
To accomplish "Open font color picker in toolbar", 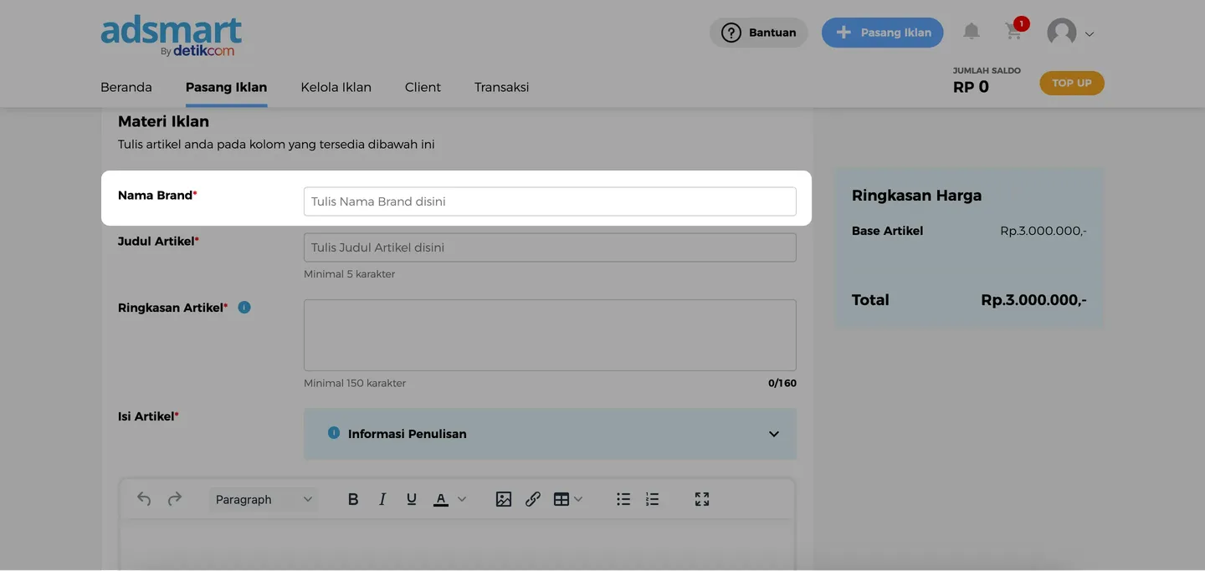I will [449, 499].
